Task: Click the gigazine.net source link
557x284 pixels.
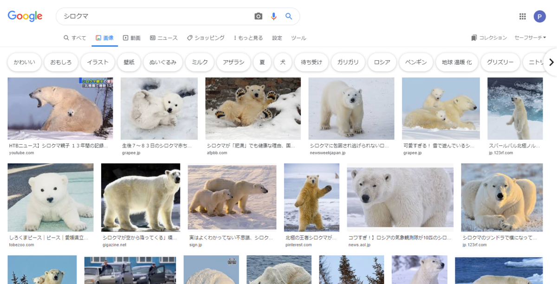Action: coord(114,245)
